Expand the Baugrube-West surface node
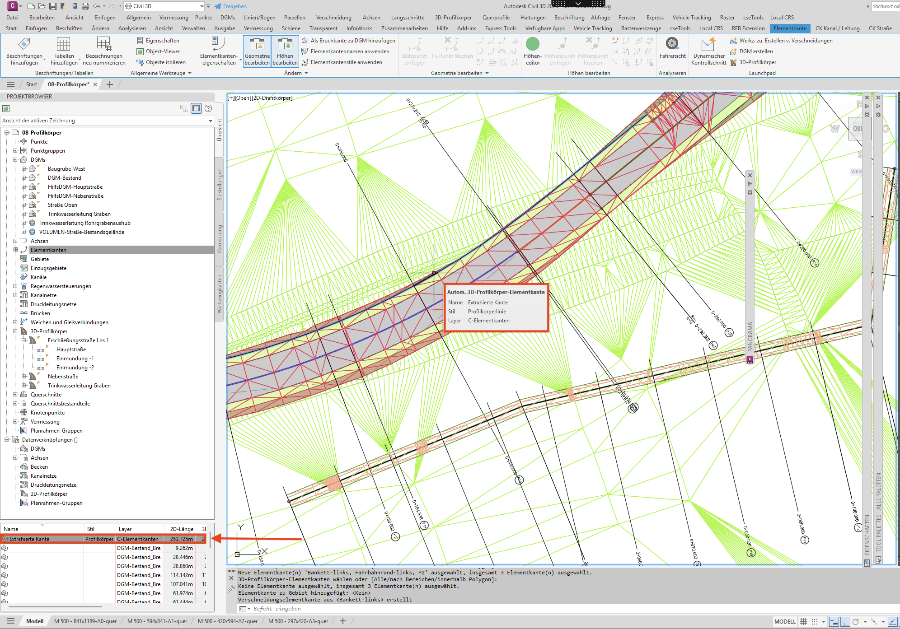This screenshot has width=900, height=629. 24,169
